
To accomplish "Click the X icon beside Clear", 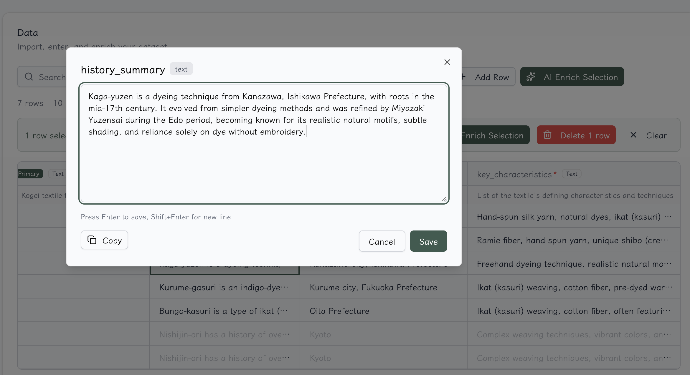I will click(633, 135).
